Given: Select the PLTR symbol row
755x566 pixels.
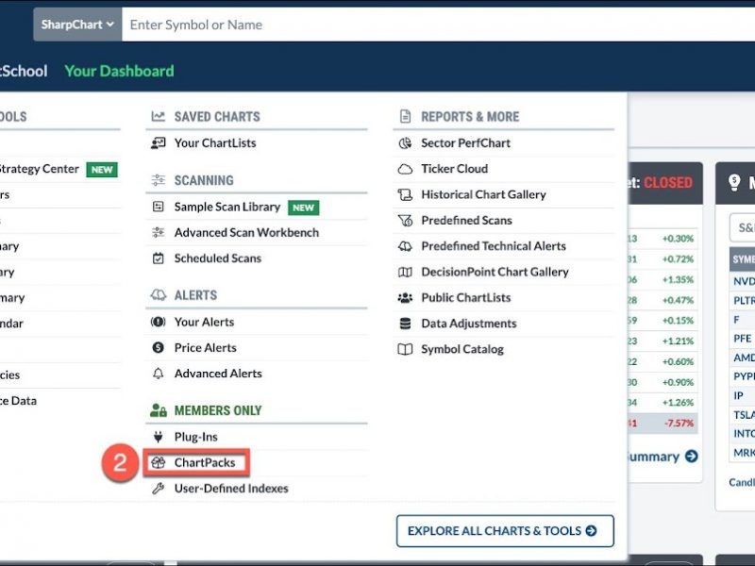Looking at the screenshot, I should 743,300.
